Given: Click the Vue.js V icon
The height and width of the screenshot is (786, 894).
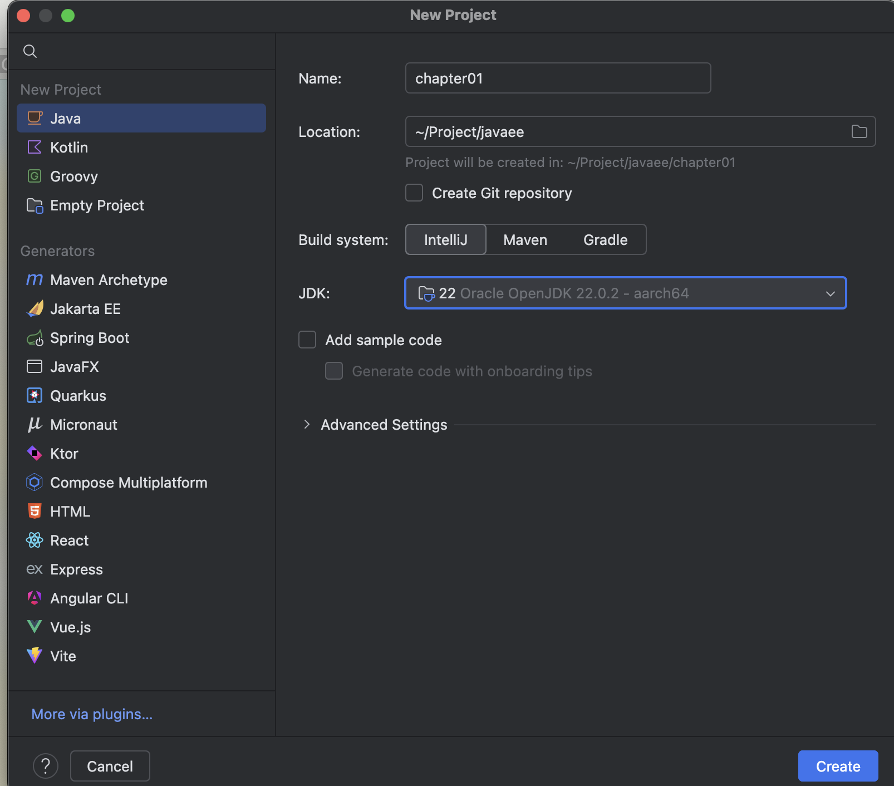Looking at the screenshot, I should tap(35, 627).
